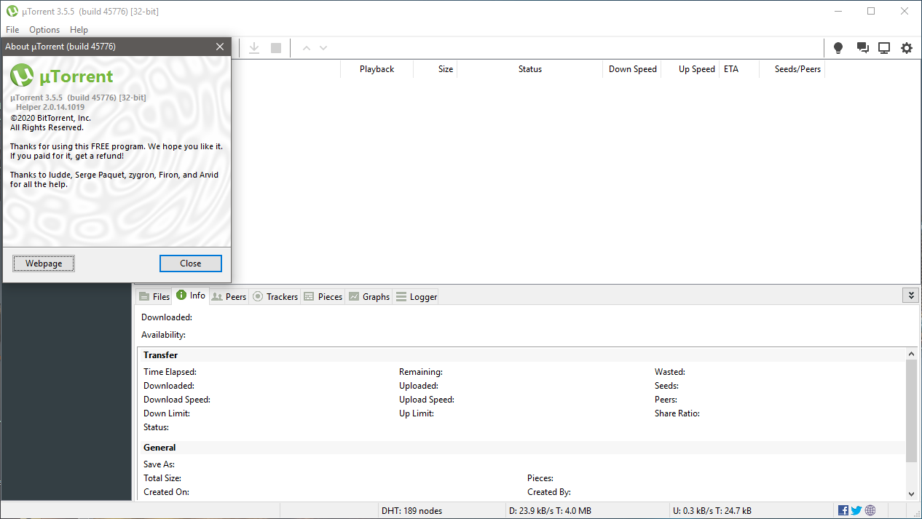Viewport: 922px width, 519px height.
Task: Click the "D: 23.9 kB/s T: 4.0 MB" status
Action: tap(551, 511)
